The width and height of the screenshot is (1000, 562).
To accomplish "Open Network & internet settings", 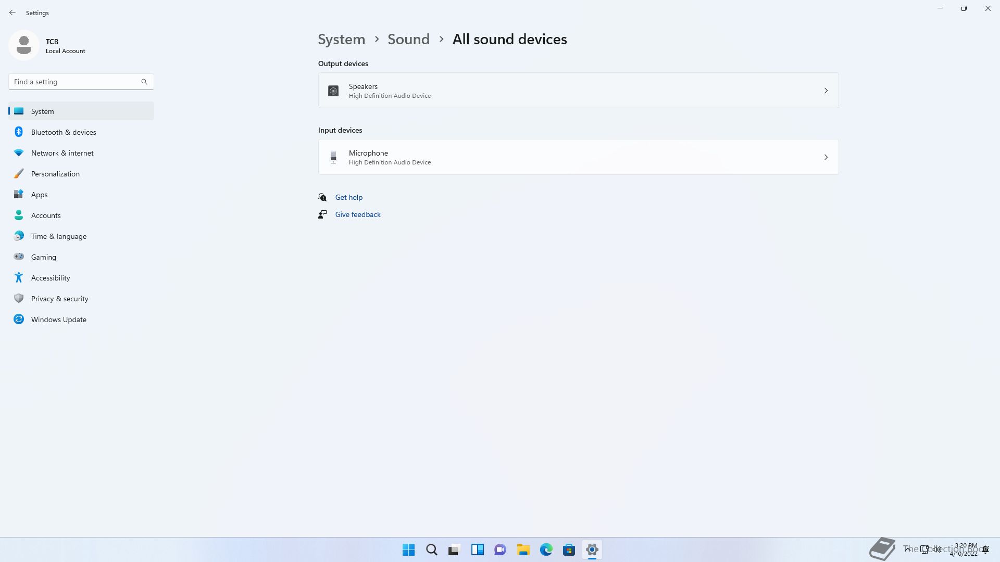I will [81, 153].
